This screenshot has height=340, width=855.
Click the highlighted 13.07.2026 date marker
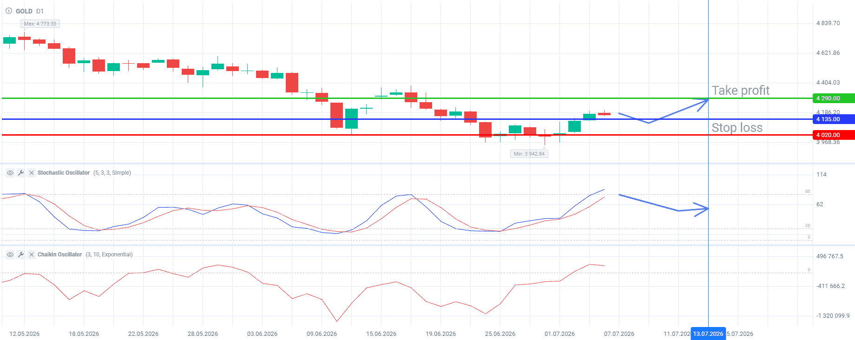(x=708, y=334)
